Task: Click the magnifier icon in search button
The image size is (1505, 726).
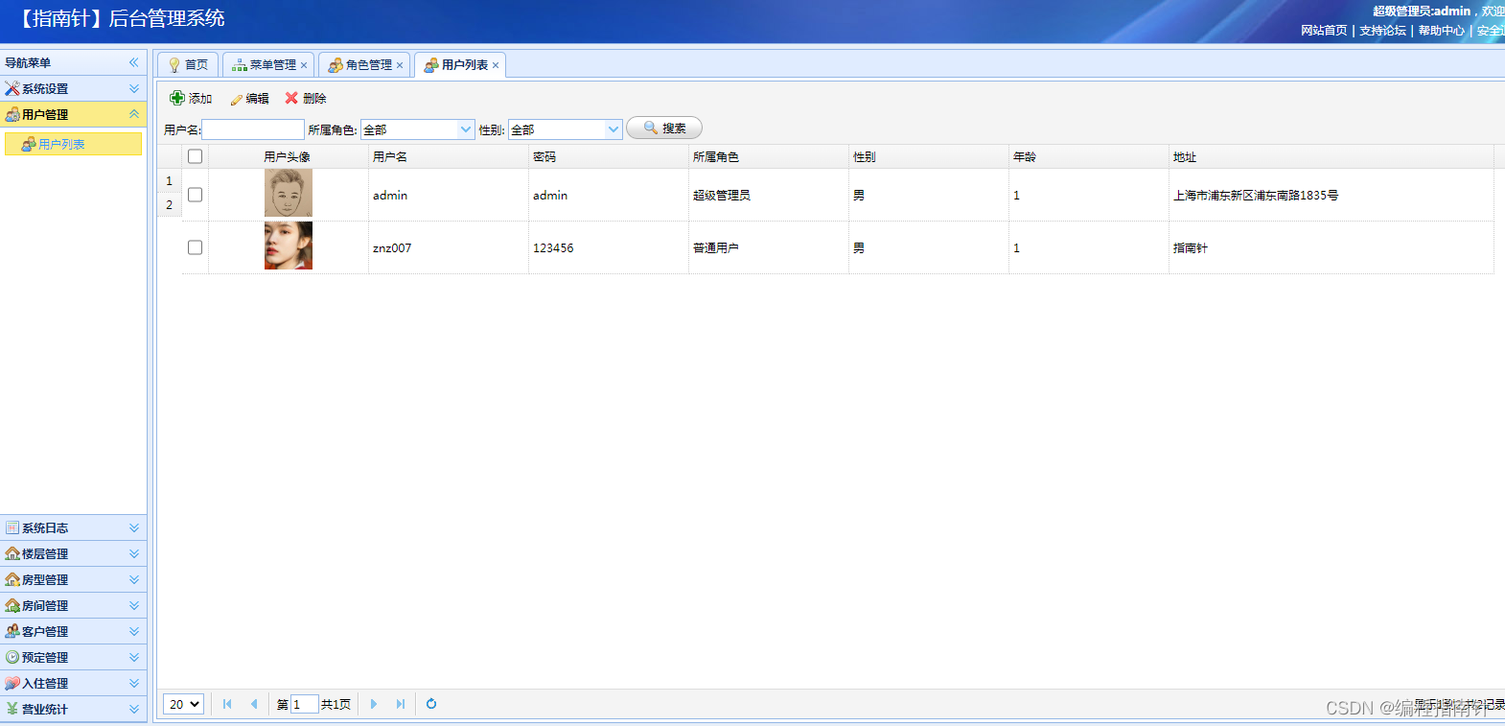Action: click(651, 128)
